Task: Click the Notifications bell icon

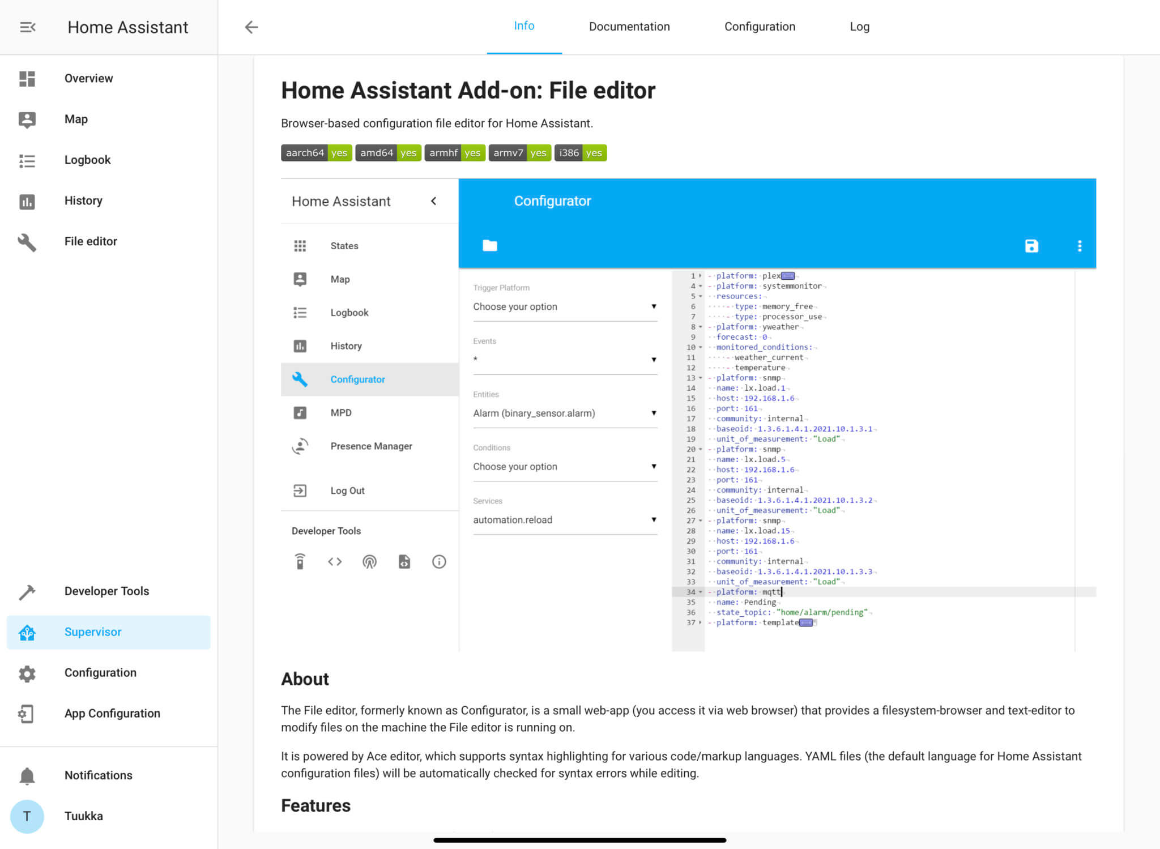Action: pyautogui.click(x=27, y=775)
